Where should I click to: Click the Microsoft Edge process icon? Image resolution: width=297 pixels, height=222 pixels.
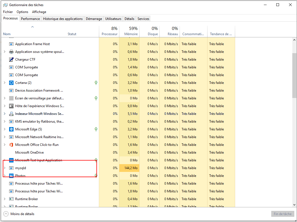11,129
